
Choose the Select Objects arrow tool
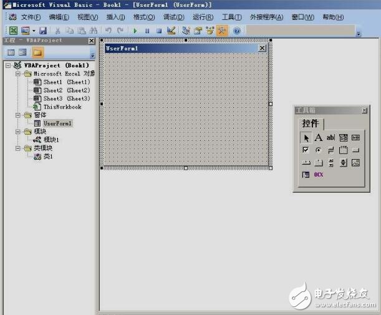tap(306, 138)
